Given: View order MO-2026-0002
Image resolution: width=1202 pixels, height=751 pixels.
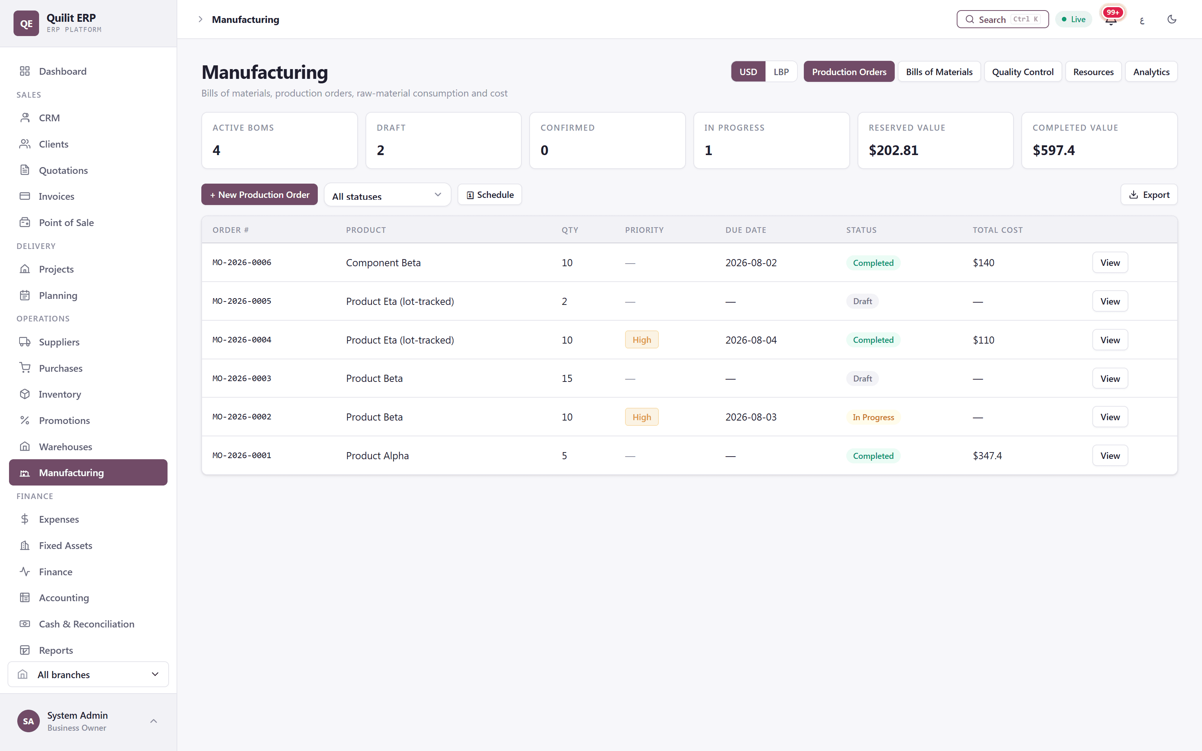Looking at the screenshot, I should (1110, 417).
